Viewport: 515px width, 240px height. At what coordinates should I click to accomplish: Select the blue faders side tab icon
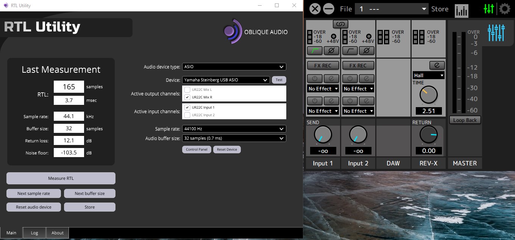pyautogui.click(x=496, y=33)
